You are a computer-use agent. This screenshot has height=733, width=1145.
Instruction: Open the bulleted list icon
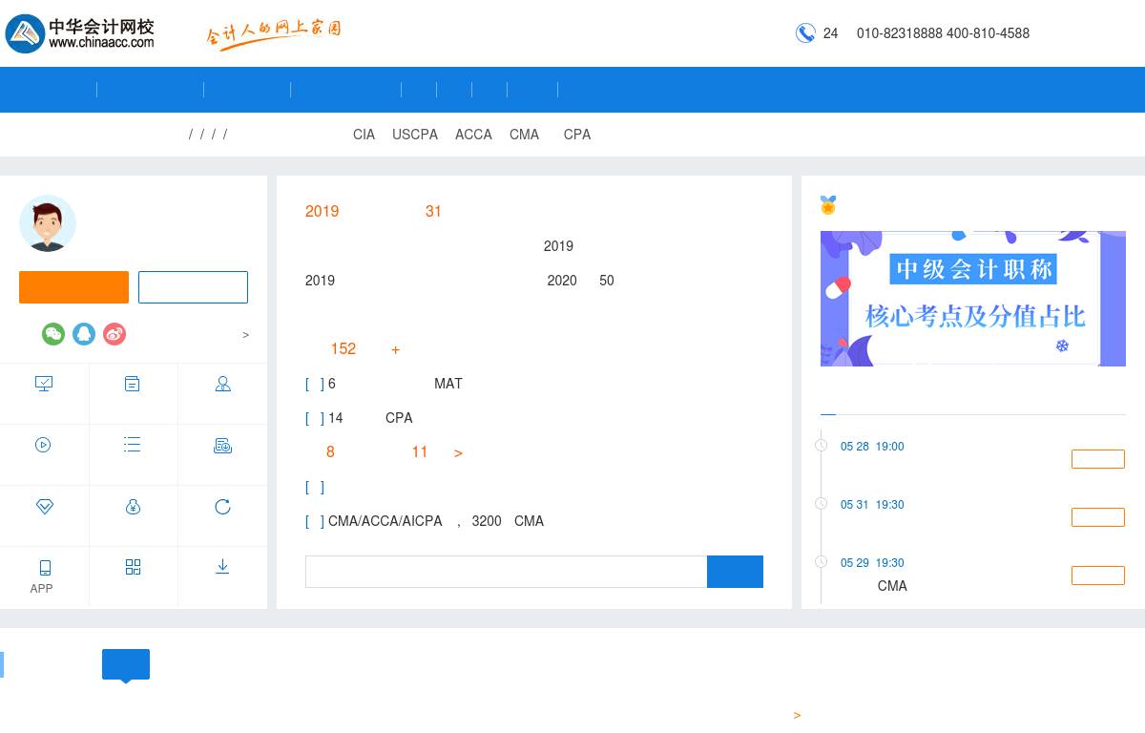coord(133,445)
